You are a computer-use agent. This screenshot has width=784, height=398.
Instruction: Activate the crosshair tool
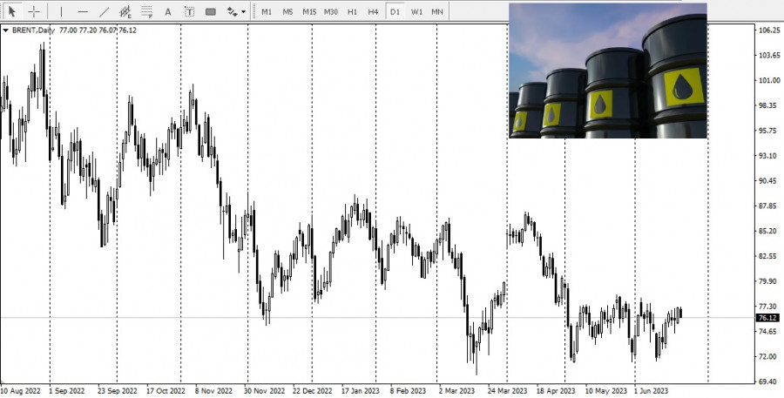click(34, 11)
